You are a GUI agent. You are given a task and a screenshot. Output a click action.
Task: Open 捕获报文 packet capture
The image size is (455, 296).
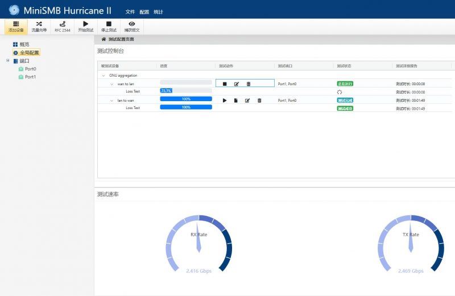[x=132, y=26]
